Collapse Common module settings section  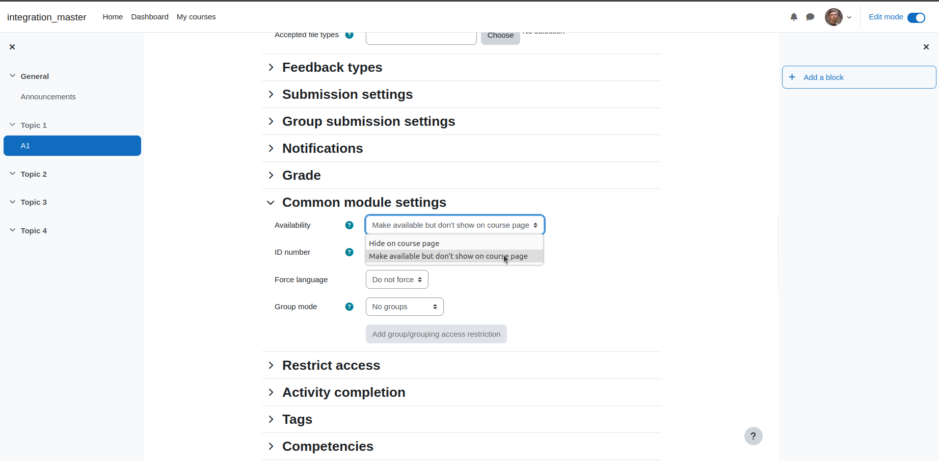point(356,202)
